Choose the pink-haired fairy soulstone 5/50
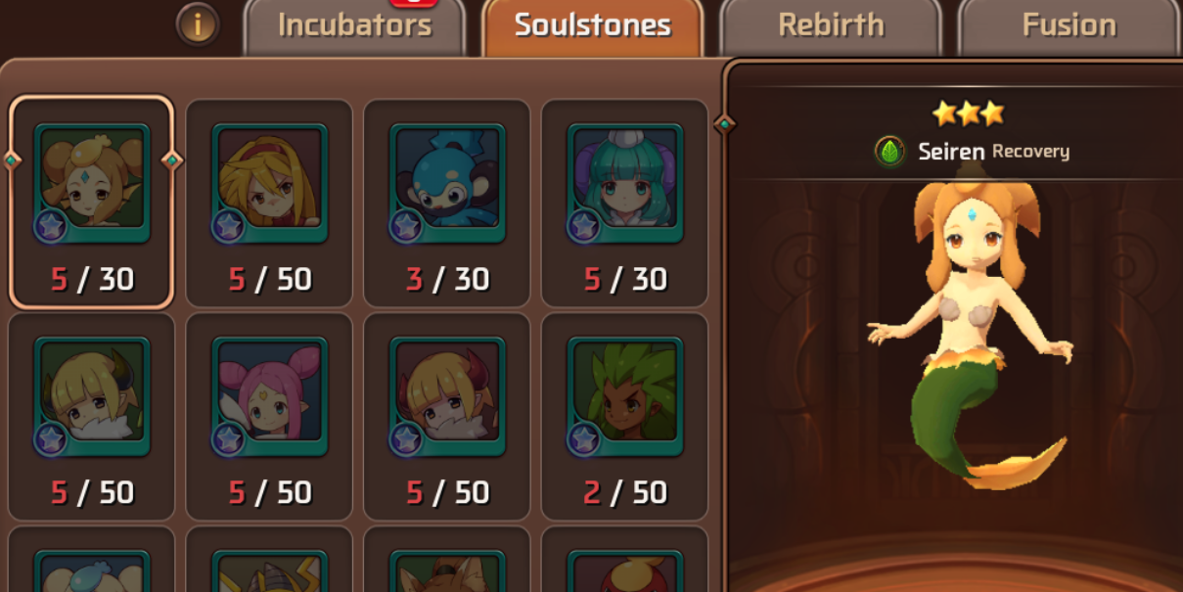 click(x=269, y=417)
